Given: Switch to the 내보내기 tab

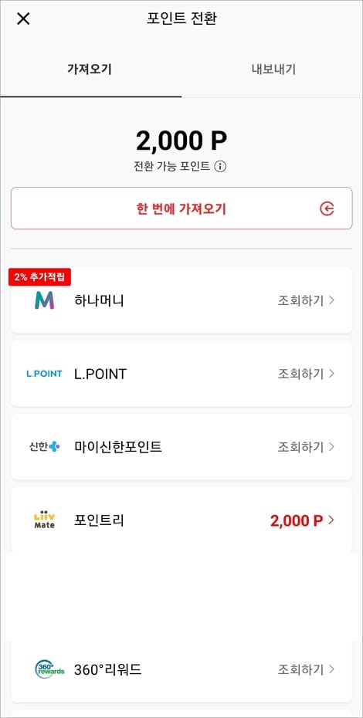Looking at the screenshot, I should click(273, 69).
